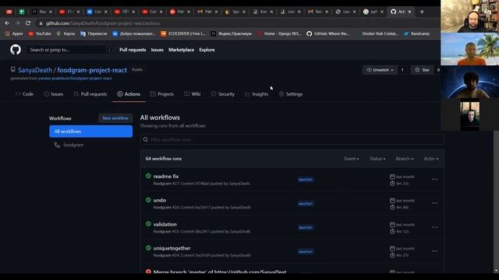
Task: Switch to the repository Issues tab
Action: pyautogui.click(x=54, y=94)
